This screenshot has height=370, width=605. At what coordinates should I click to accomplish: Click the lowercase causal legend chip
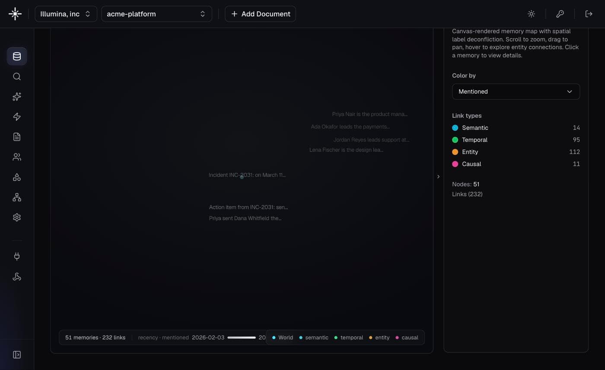pos(407,338)
